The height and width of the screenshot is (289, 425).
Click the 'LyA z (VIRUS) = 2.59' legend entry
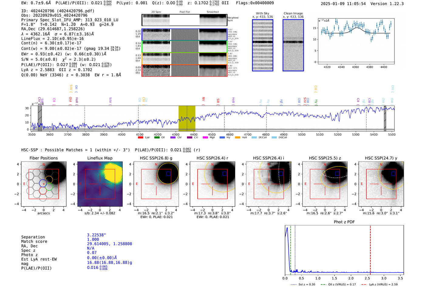pos(379,284)
